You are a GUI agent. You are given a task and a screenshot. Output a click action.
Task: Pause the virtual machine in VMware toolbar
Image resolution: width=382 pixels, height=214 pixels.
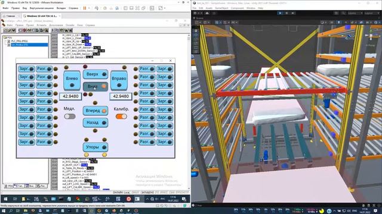pyautogui.click(x=85, y=8)
